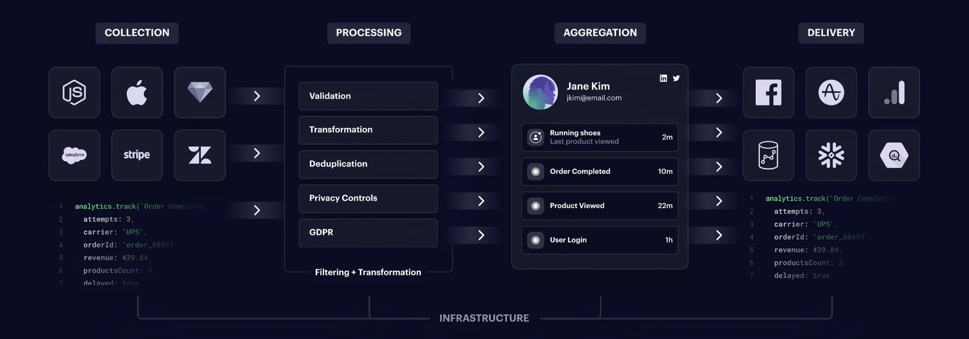Click the jkim@email.com address
Viewport: 969px width, 339px height.
tap(594, 98)
